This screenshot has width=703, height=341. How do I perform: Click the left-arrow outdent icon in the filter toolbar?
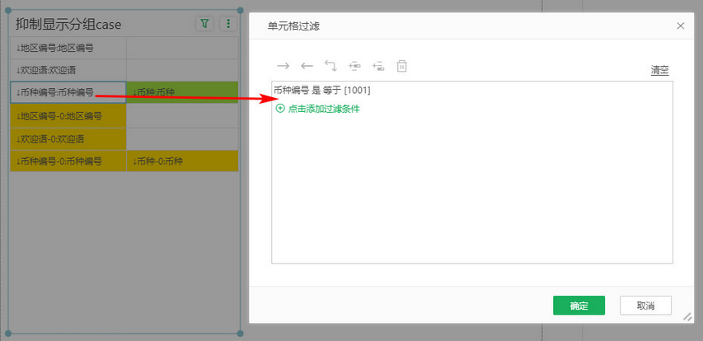307,67
